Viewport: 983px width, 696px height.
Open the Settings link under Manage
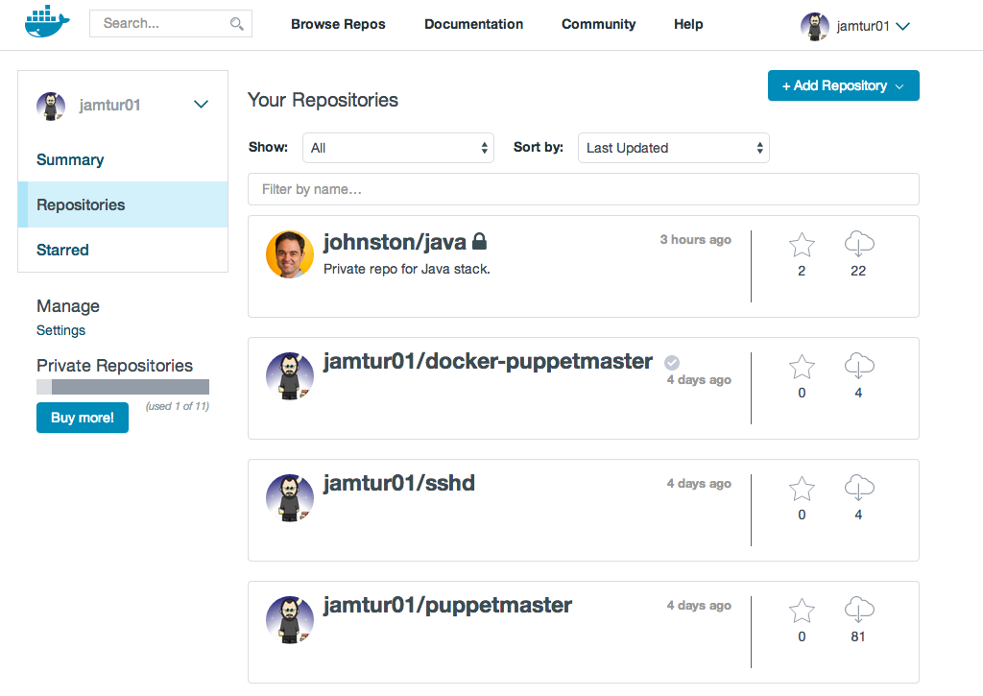[x=60, y=330]
